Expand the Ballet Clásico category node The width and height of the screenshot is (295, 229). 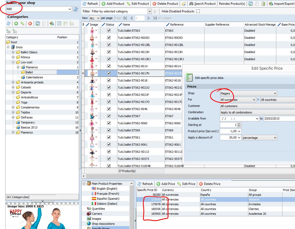point(13,52)
